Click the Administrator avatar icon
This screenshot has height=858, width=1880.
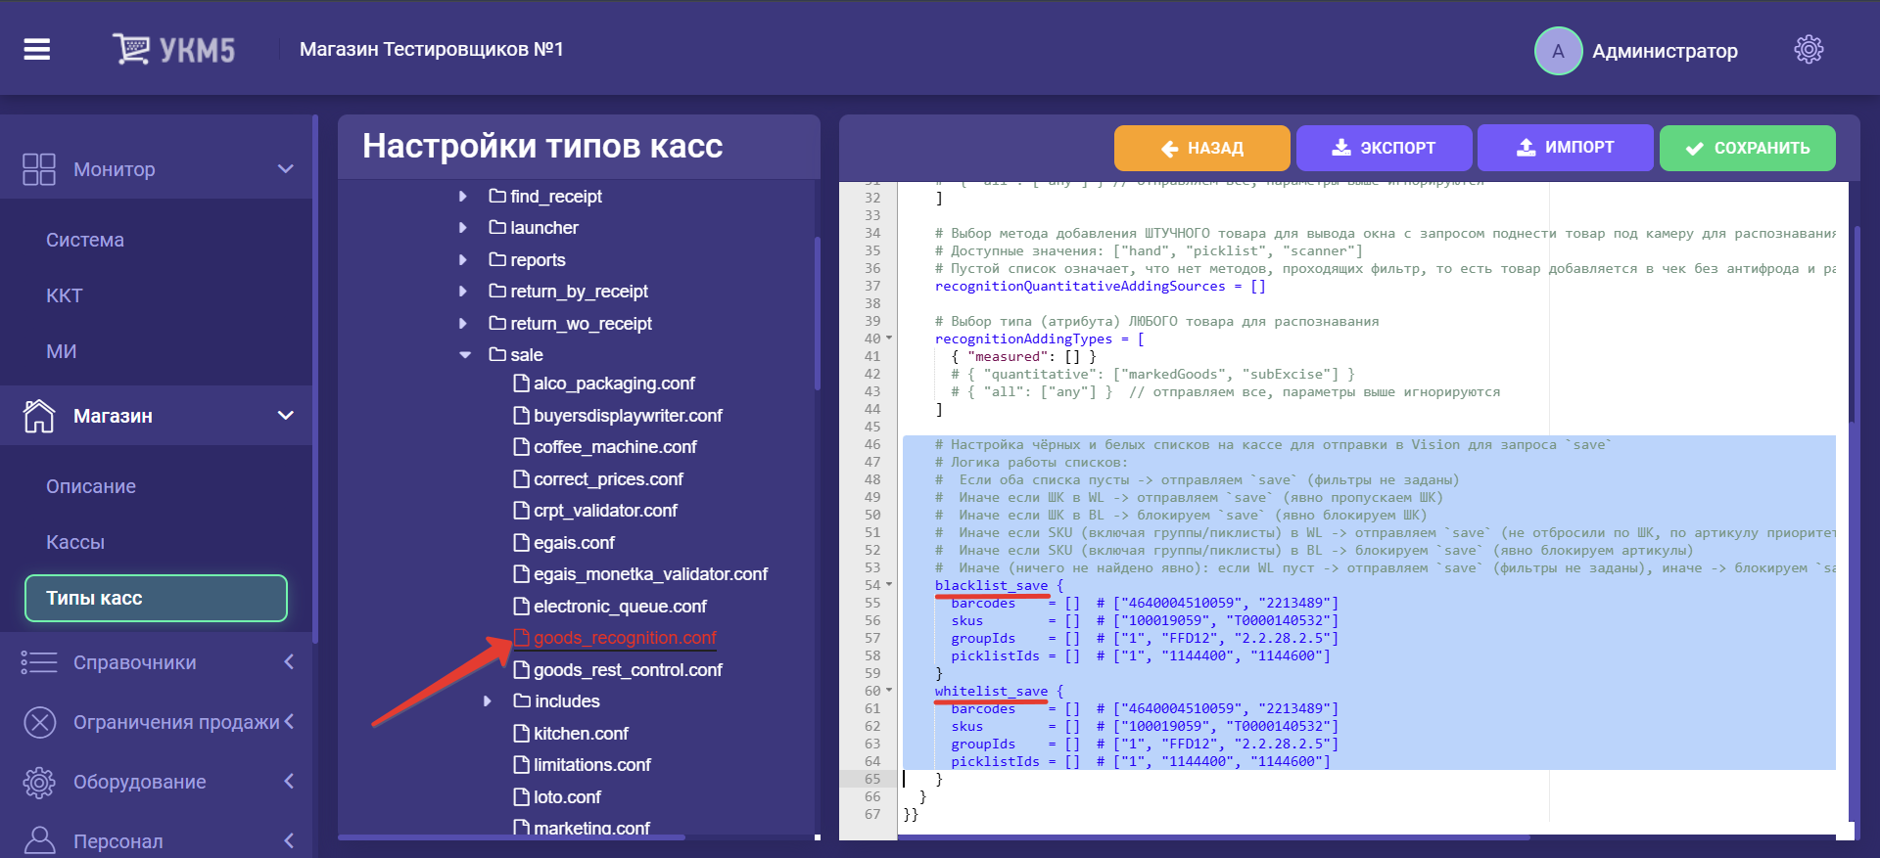tap(1557, 51)
